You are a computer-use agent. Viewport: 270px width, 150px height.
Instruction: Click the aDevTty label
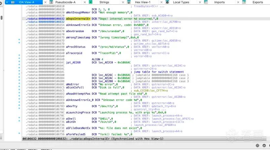pos(72,106)
